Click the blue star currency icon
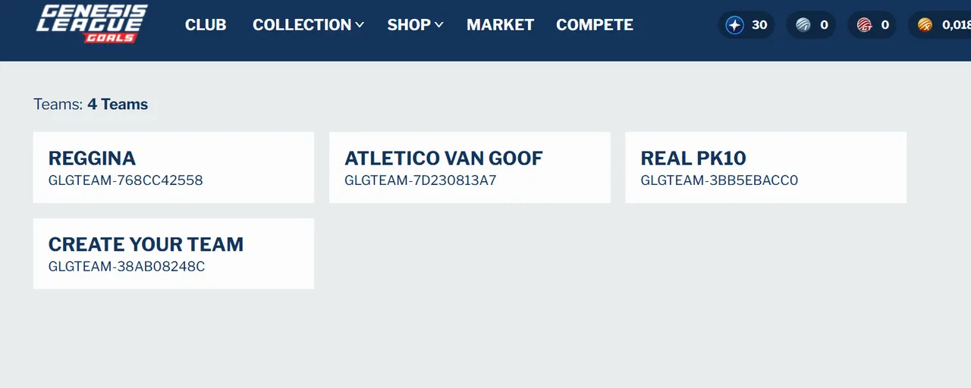The height and width of the screenshot is (388, 971). pos(735,25)
